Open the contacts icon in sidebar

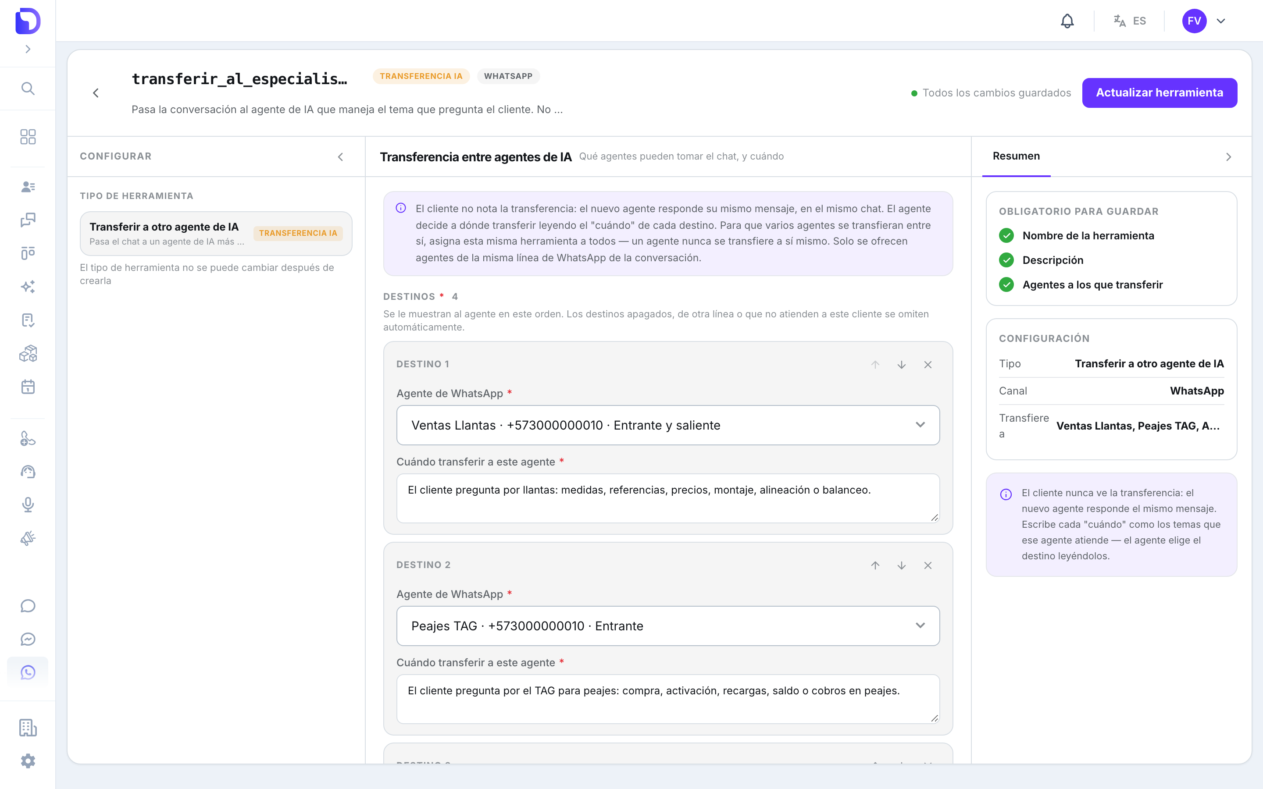pos(28,187)
